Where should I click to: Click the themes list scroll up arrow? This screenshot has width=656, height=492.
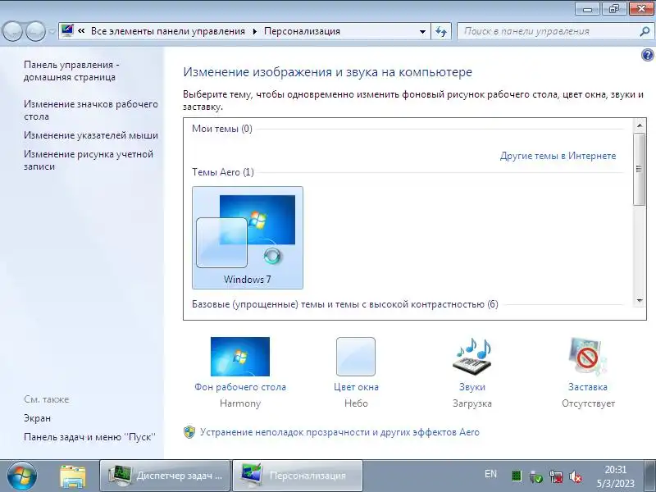(x=640, y=125)
